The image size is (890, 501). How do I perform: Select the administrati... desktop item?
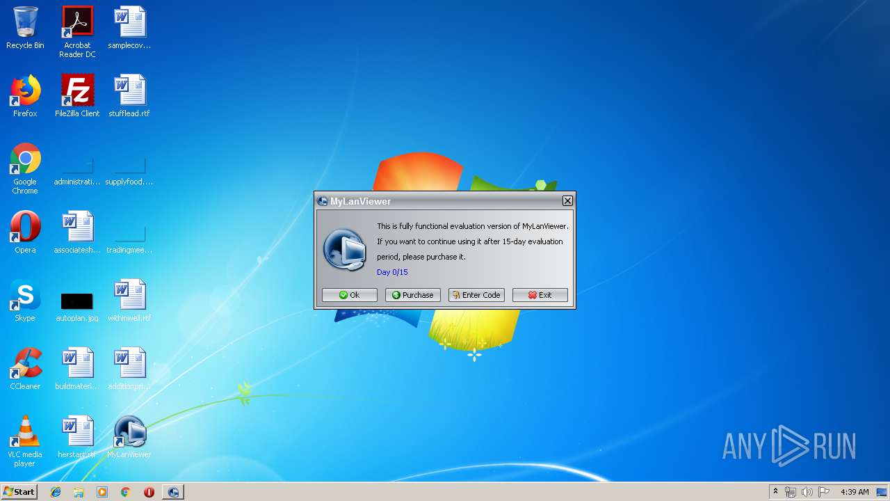pyautogui.click(x=77, y=172)
